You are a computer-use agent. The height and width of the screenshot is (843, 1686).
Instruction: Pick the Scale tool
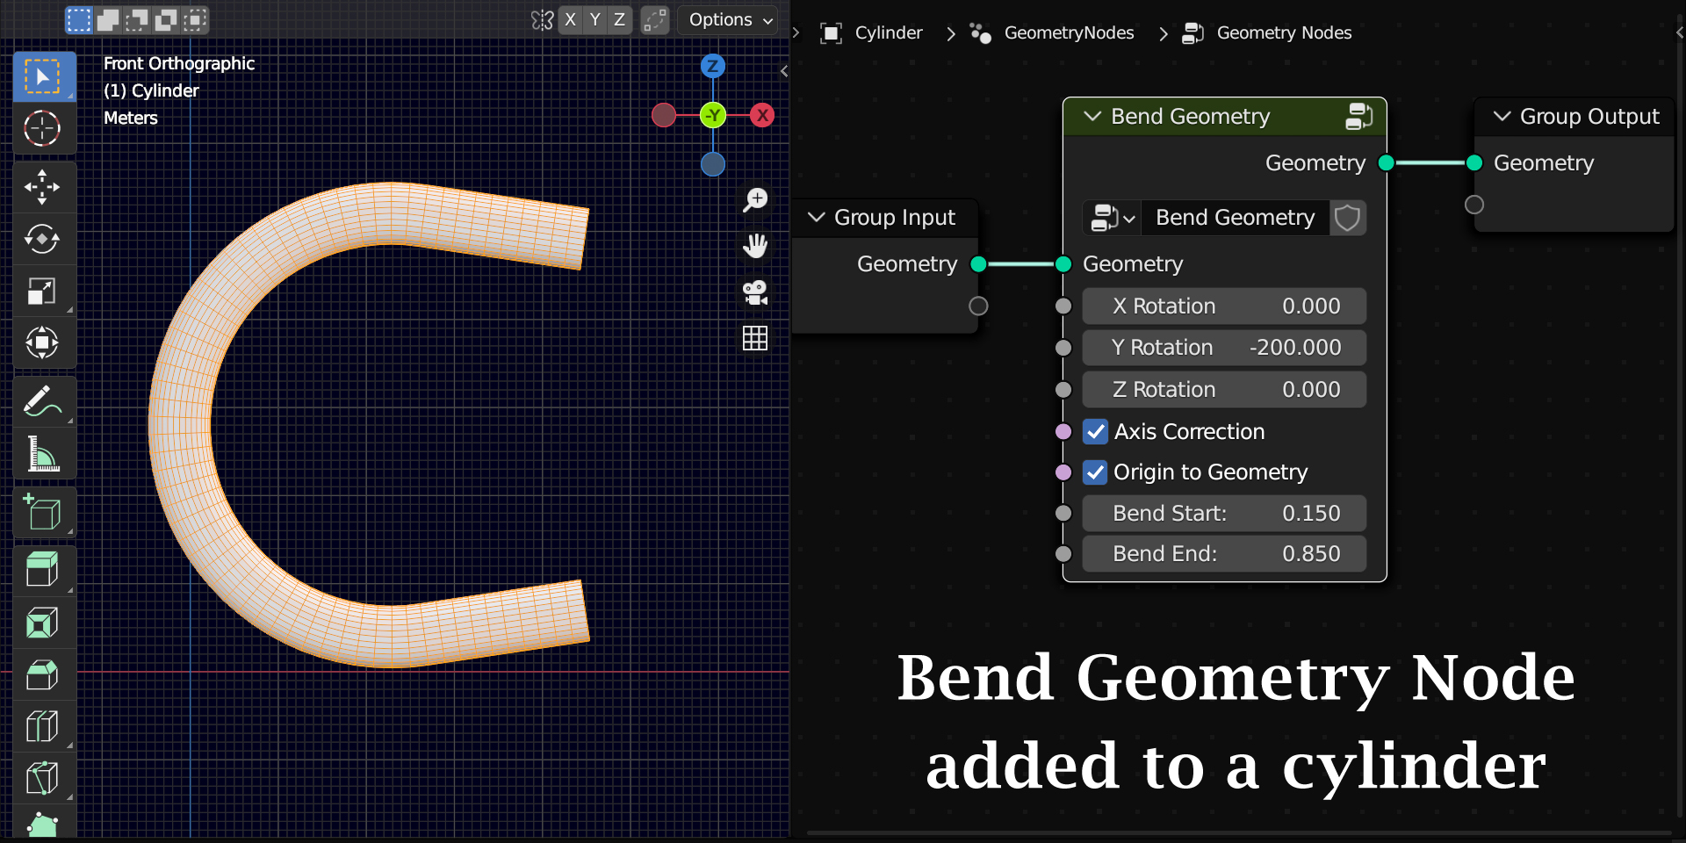[43, 291]
